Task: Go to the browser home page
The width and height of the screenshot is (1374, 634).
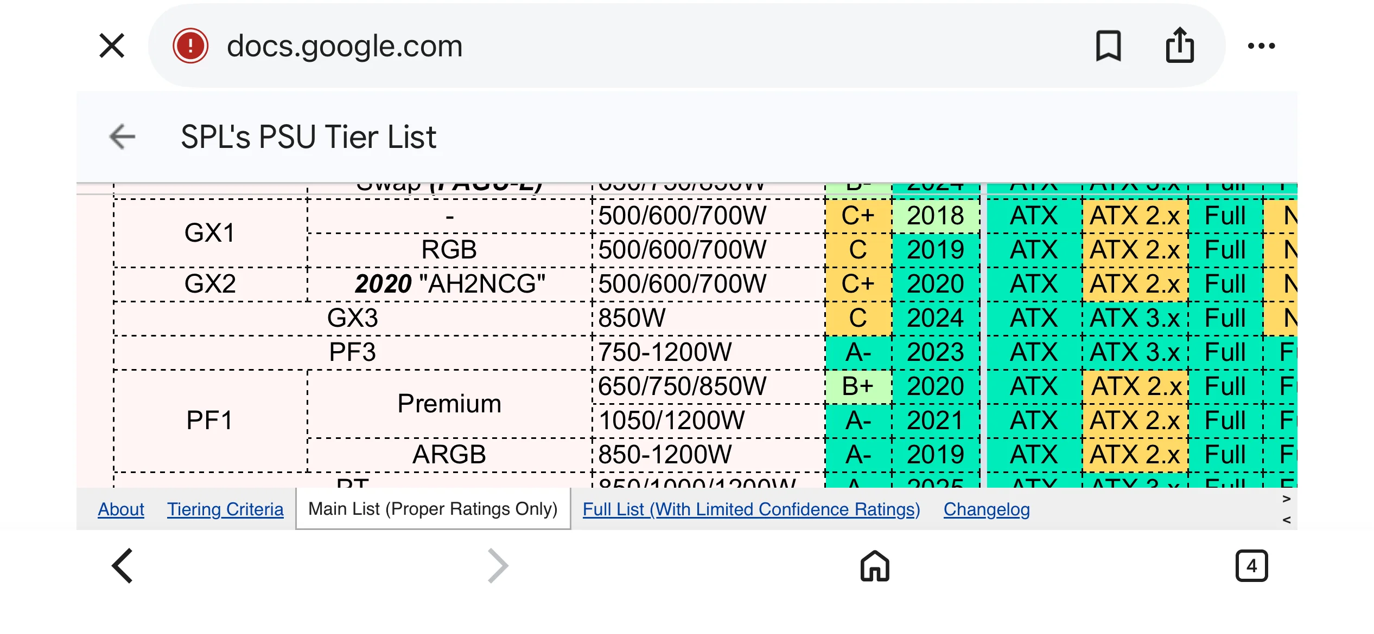Action: point(875,566)
